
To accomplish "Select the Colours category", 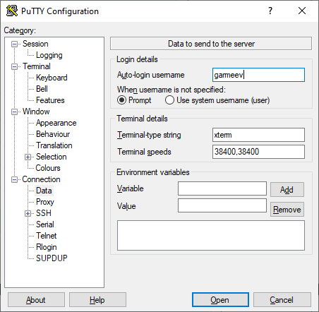I will 48,168.
